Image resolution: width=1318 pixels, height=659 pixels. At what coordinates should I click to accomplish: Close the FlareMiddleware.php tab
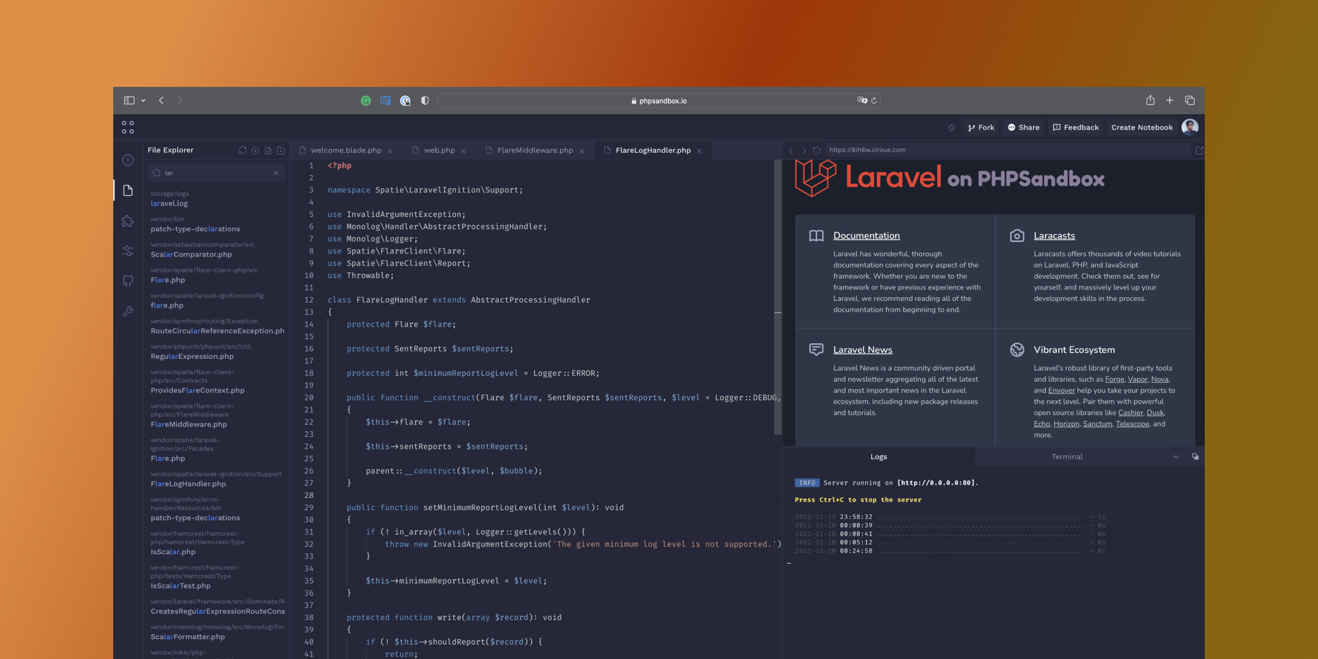pos(582,151)
